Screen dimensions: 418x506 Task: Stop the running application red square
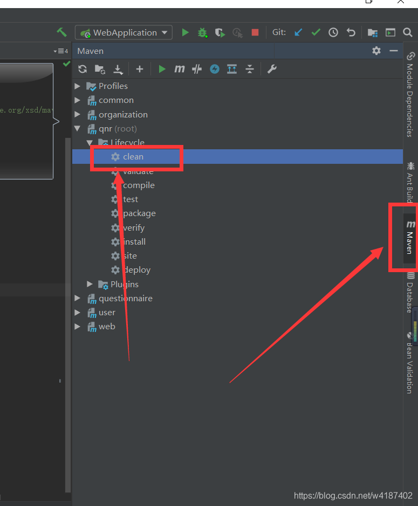tap(255, 32)
